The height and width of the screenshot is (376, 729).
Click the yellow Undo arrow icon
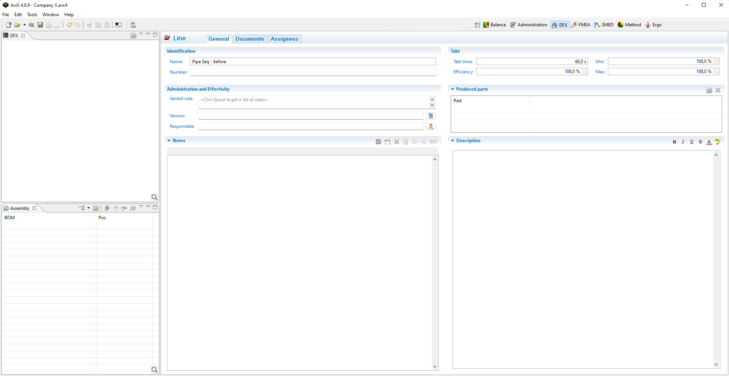[69, 25]
